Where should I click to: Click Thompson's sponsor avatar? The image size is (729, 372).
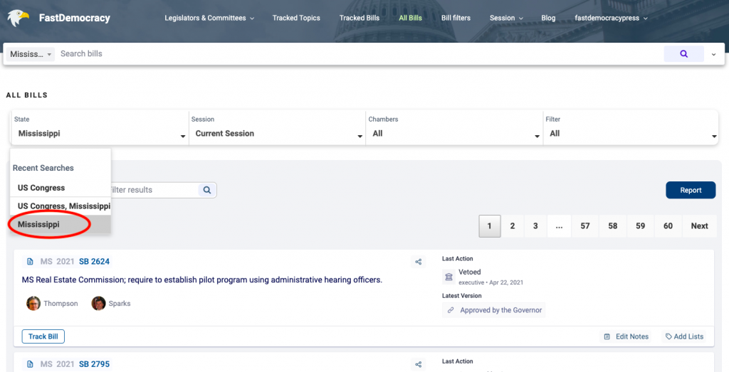point(33,304)
